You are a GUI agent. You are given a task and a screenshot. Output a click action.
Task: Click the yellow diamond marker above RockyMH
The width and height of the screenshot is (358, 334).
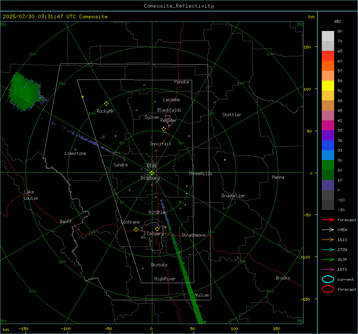coord(106,104)
